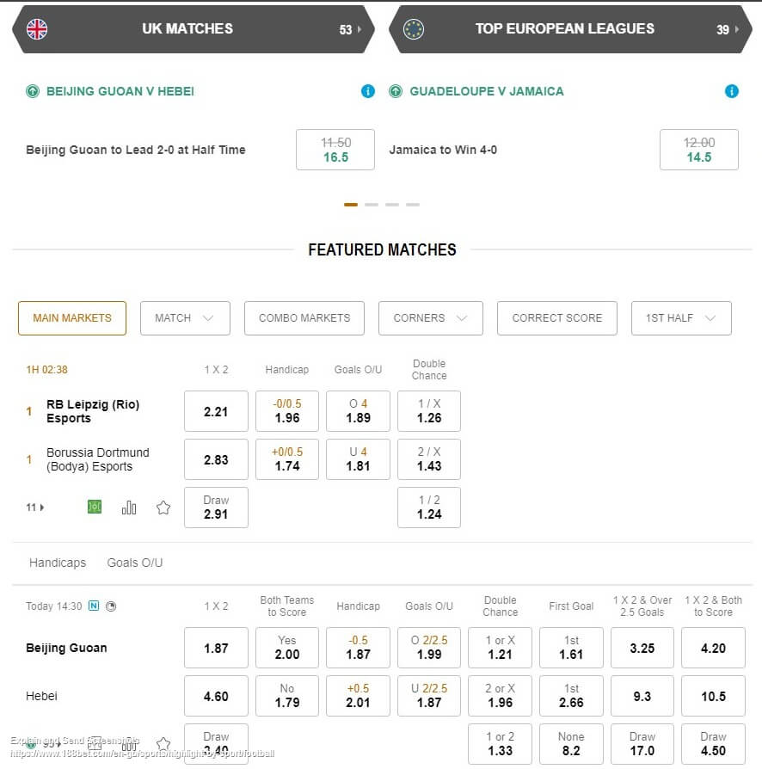Click the Borussia Dortmund (Bodya) Esports team name
The width and height of the screenshot is (762, 769).
coord(97,459)
